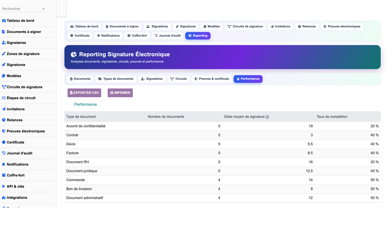Click the Signatures pen-nib icon in sidebar
Image resolution: width=389 pixels, height=240 pixels.
4,65
